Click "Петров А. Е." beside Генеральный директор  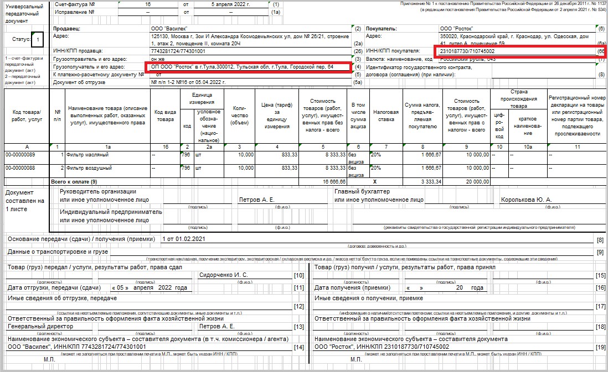[x=217, y=326]
